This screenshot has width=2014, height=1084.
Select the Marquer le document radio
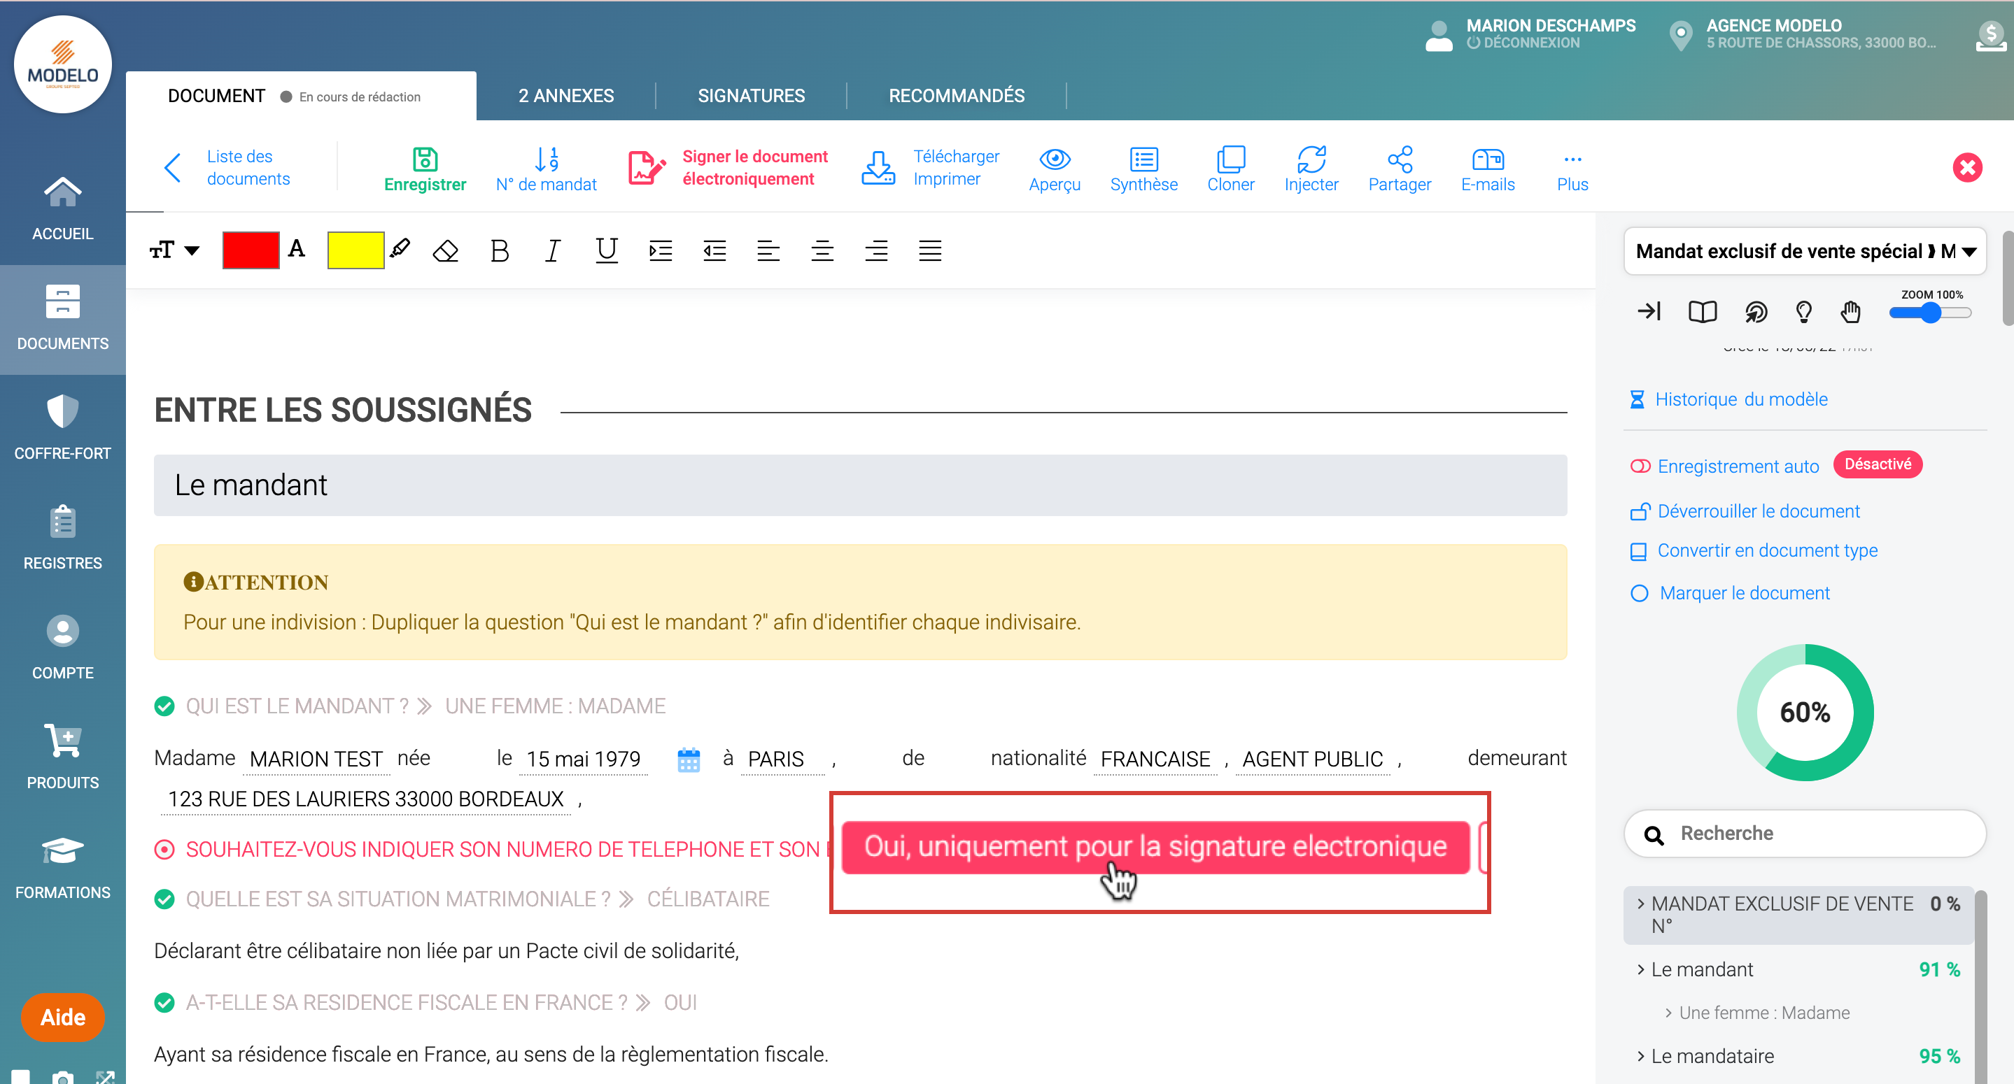click(x=1640, y=593)
